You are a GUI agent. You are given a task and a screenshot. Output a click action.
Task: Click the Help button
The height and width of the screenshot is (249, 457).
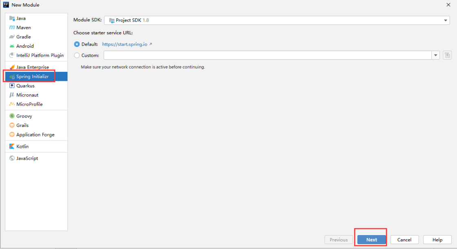[437, 240]
